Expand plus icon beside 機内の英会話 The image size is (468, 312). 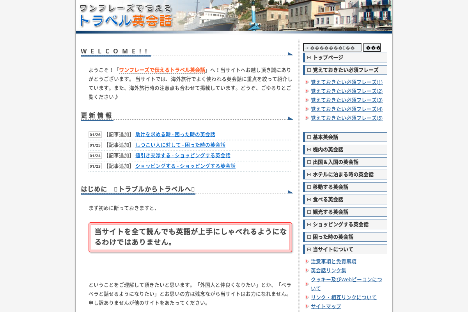click(x=309, y=150)
